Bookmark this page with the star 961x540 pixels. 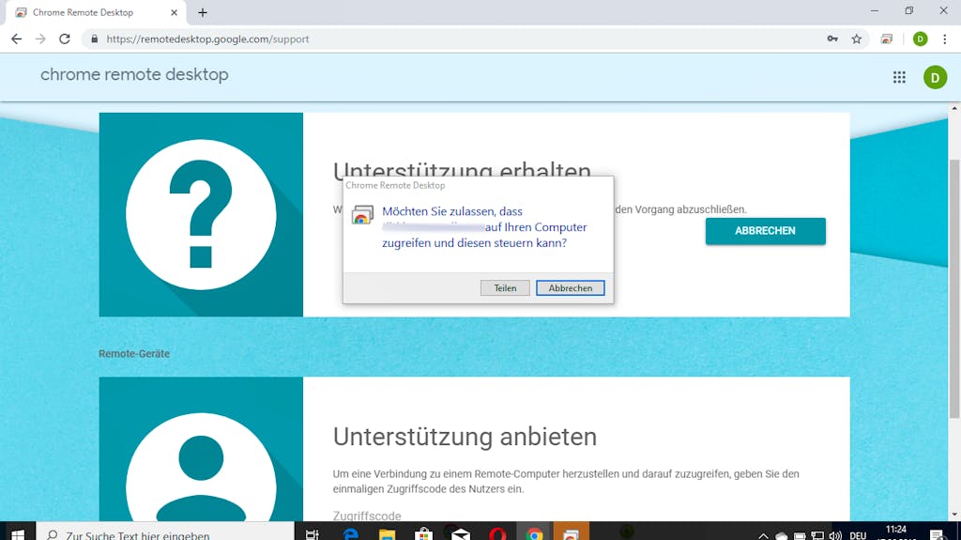tap(857, 39)
